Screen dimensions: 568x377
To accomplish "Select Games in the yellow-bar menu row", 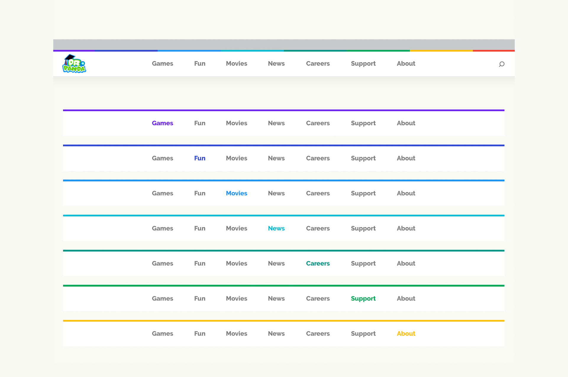I will 162,333.
